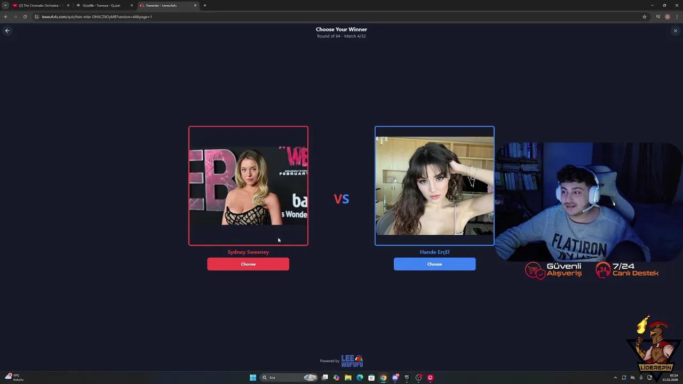The height and width of the screenshot is (384, 683).
Task: Open the Chrome three-dot menu
Action: [x=677, y=17]
